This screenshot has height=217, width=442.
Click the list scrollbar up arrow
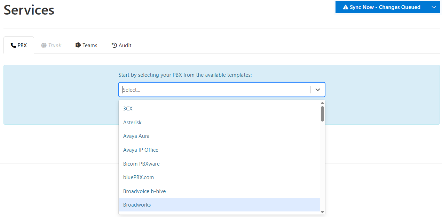tap(322, 103)
